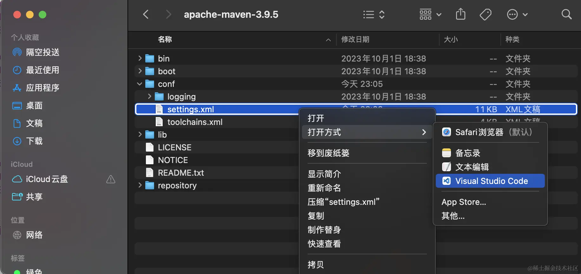
Task: Open with Safari浏览器 (默认)
Action: (x=490, y=132)
